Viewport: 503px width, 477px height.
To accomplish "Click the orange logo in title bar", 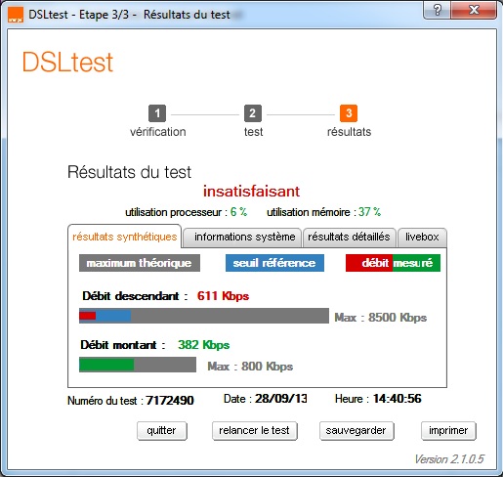I will coord(16,15).
